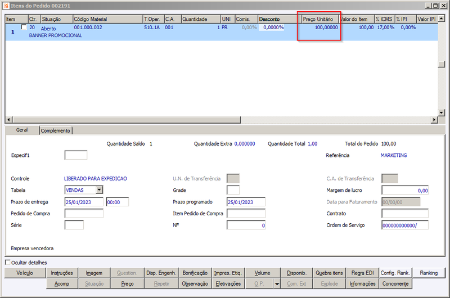The width and height of the screenshot is (450, 298).
Task: Click the Pedido de Compra field
Action: [x=84, y=214]
